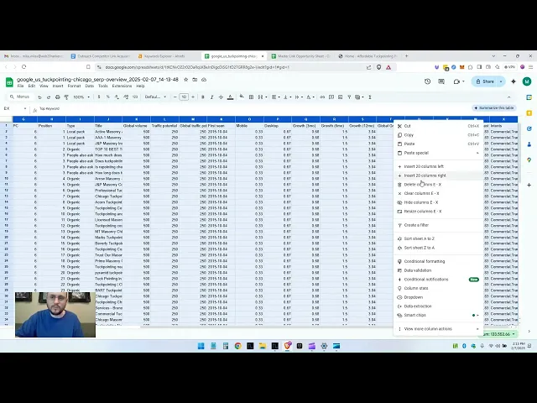Open the Tasks side panel icon
Viewport: 537px width, 403px height.
point(529,128)
